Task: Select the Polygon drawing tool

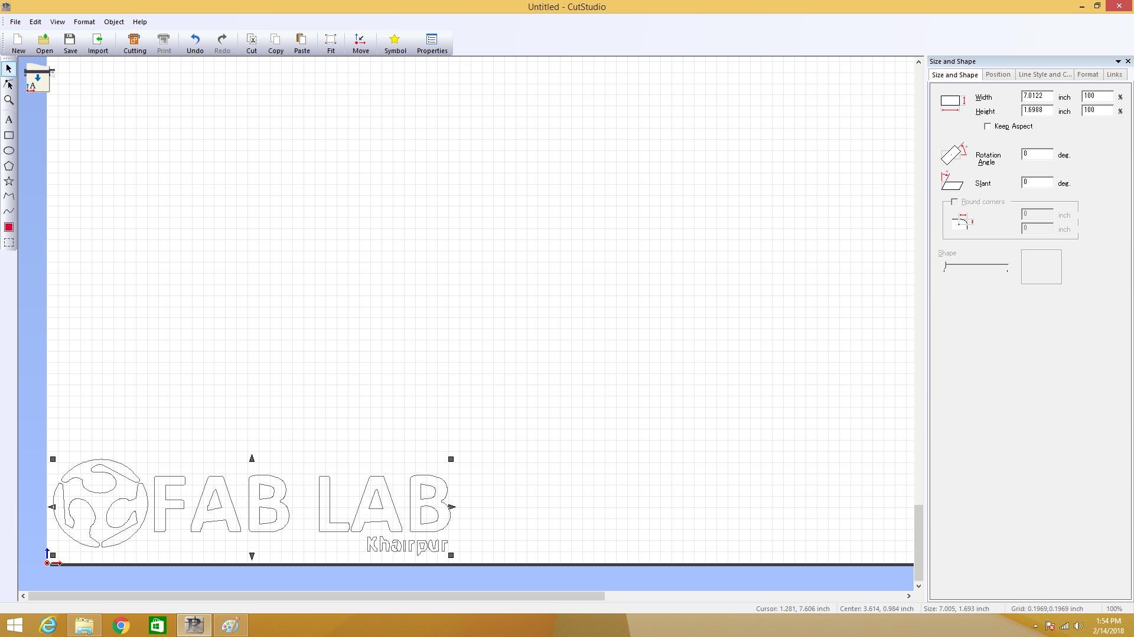Action: [x=9, y=166]
